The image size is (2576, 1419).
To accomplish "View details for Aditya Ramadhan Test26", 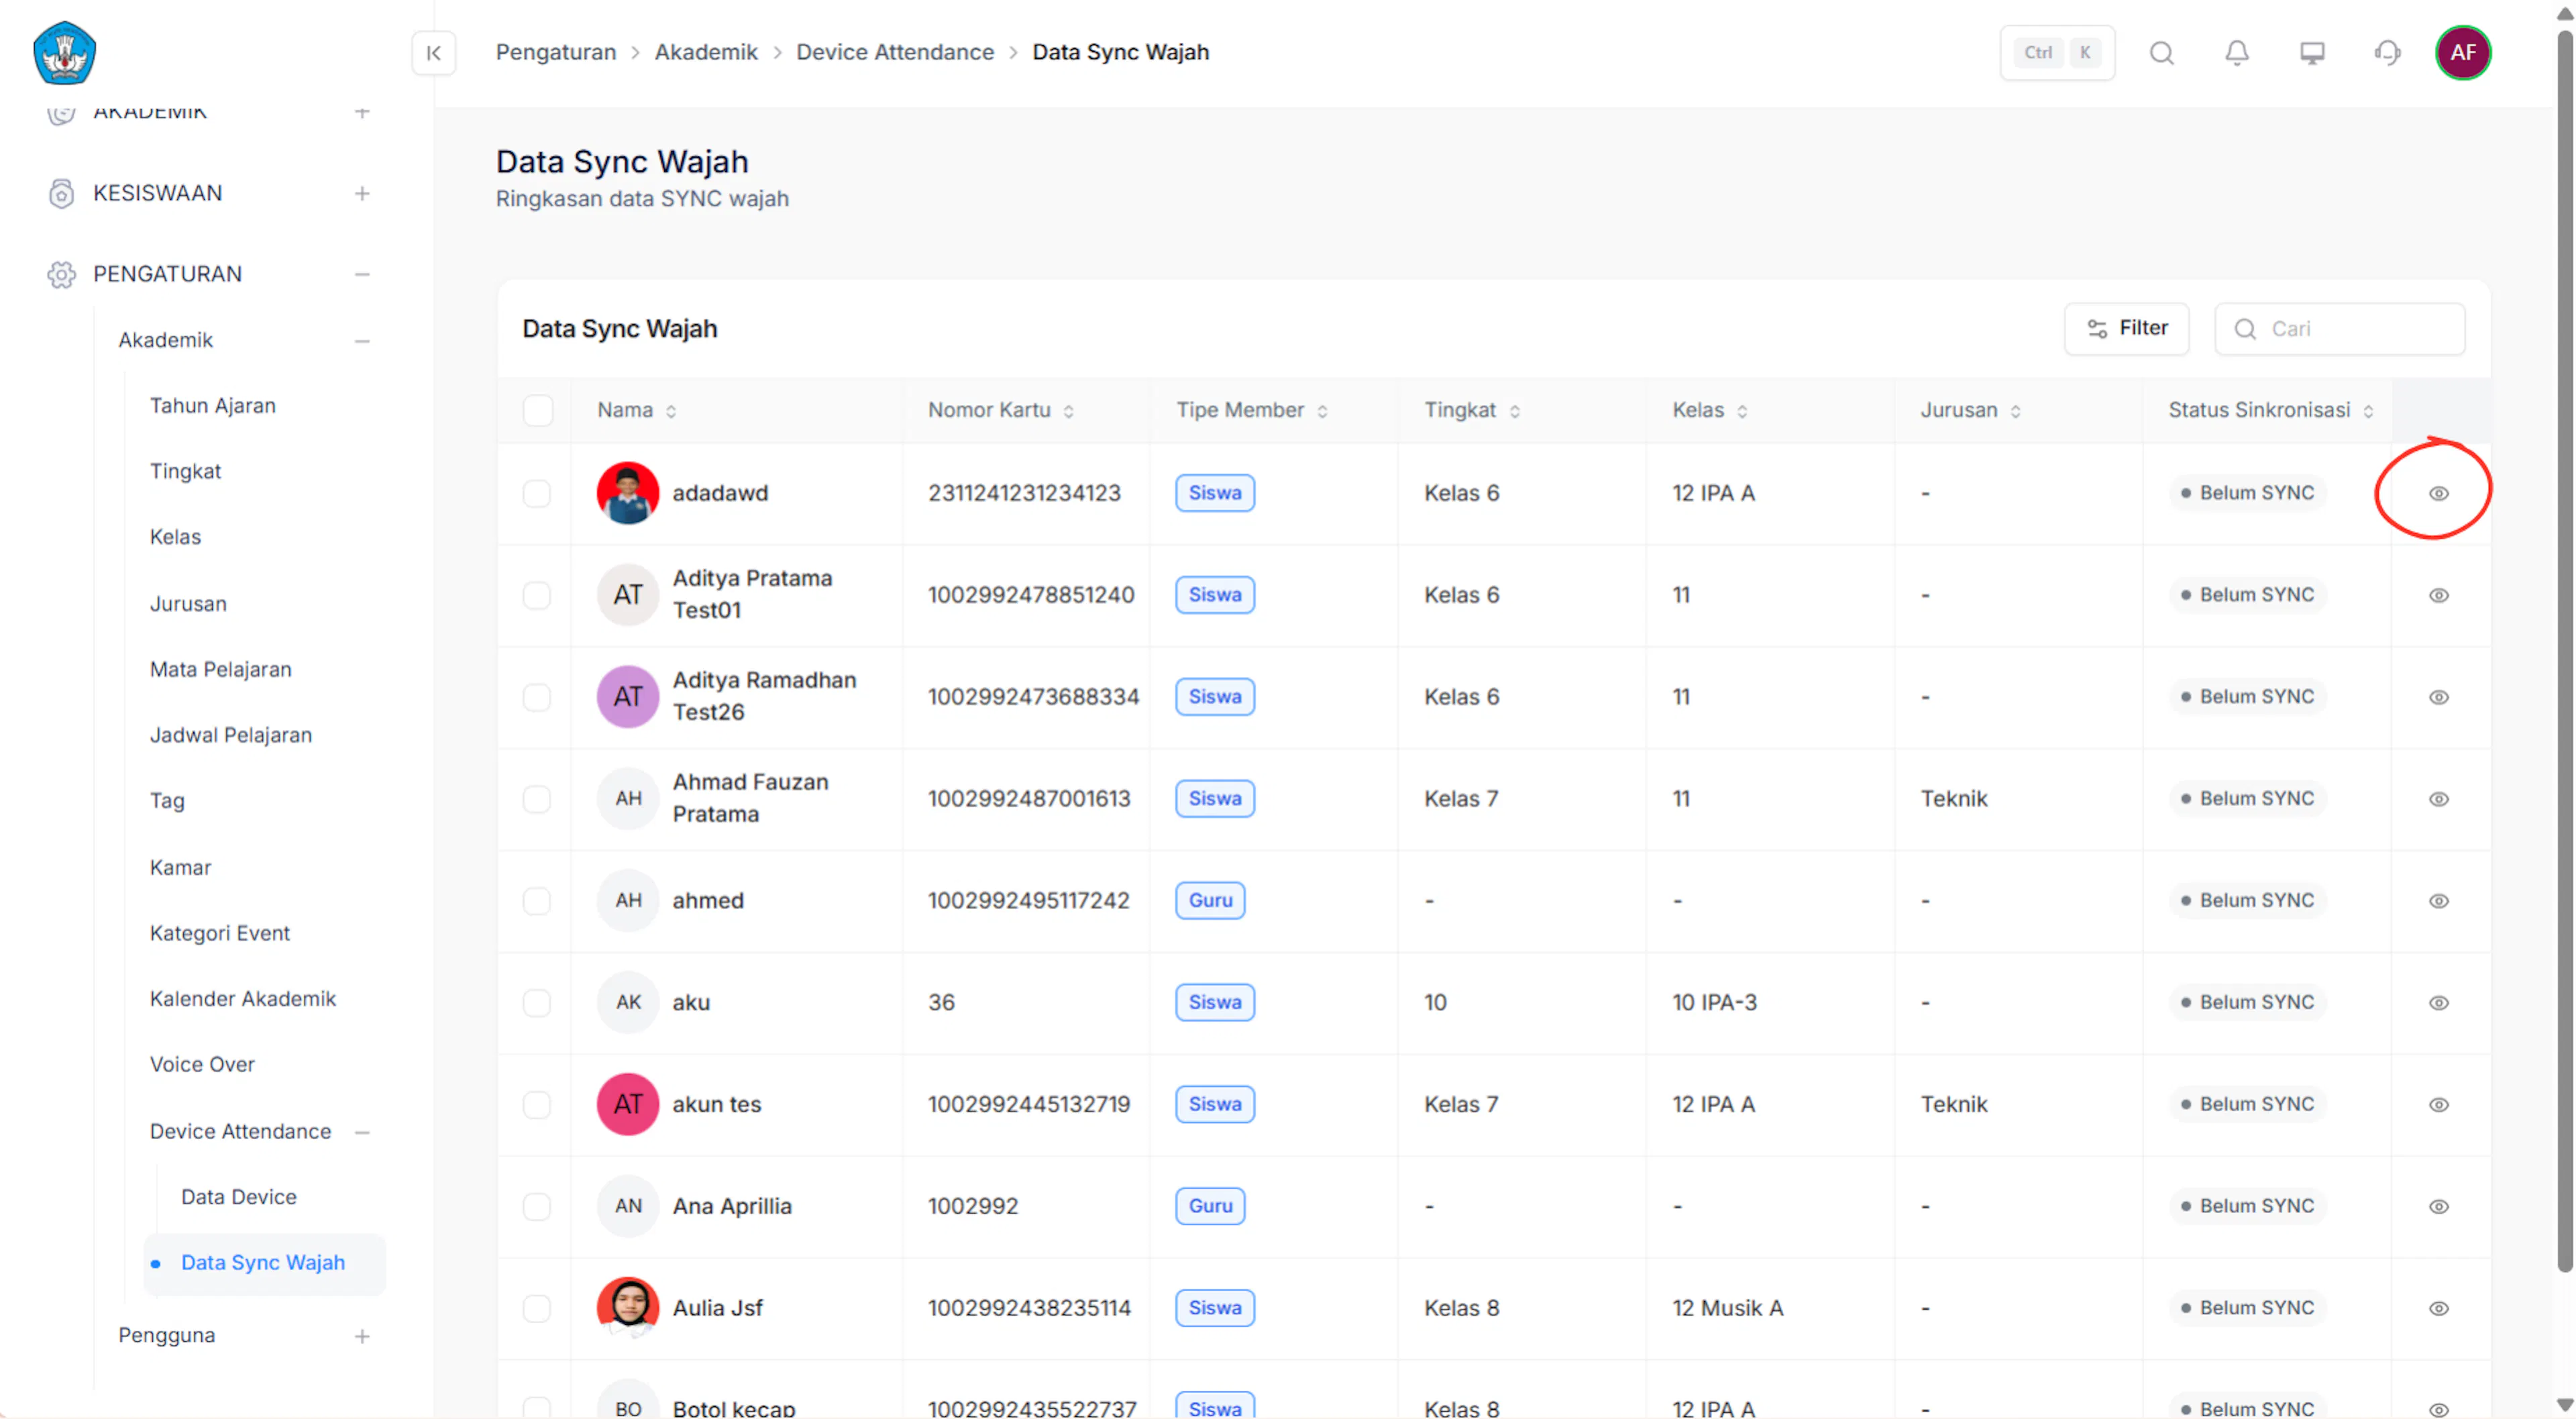I will (x=2438, y=698).
